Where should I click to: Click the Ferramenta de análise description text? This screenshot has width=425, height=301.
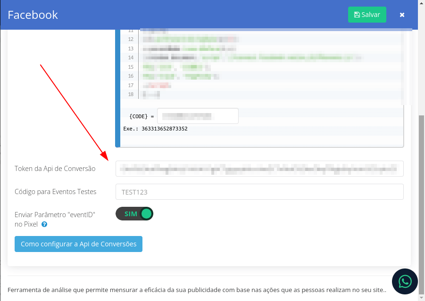point(197,290)
